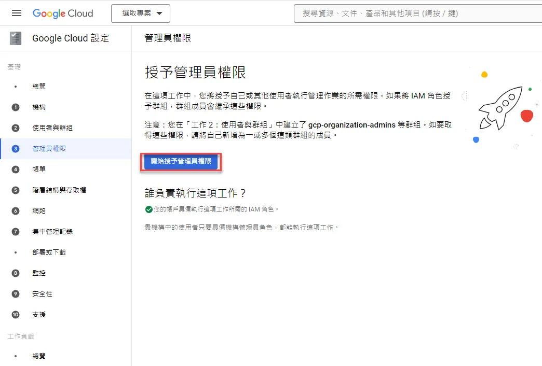Click the step 4 number icon
Screen dimensions: 542x366
click(16, 169)
